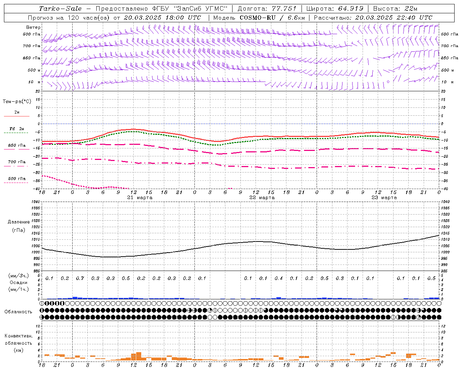The width and height of the screenshot is (460, 368).
Task: Click the Прогноз на 120 часа(ов) text
Action: click(69, 18)
